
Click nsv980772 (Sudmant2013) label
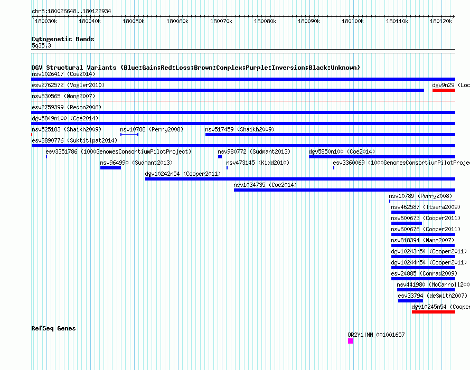coord(254,151)
